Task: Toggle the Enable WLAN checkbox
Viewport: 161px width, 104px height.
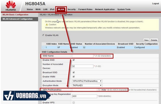Action: point(43,35)
